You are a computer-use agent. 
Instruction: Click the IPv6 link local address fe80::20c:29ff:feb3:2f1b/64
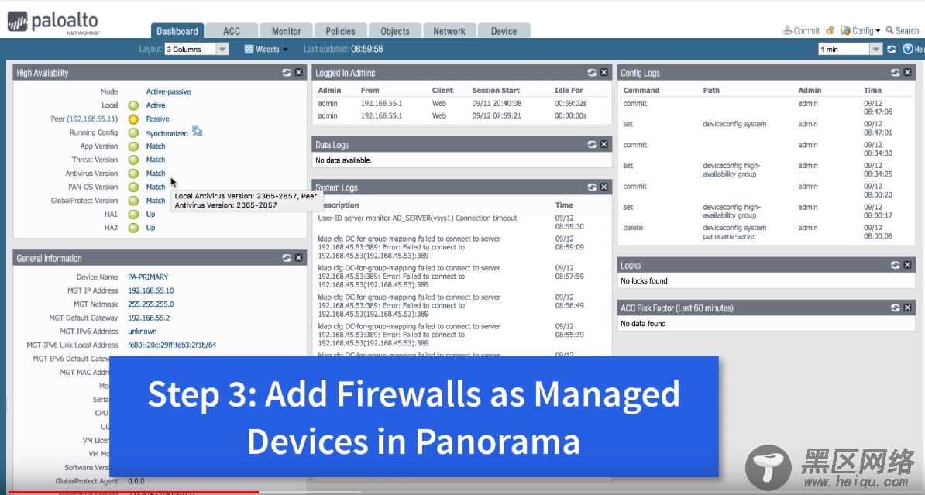click(172, 345)
